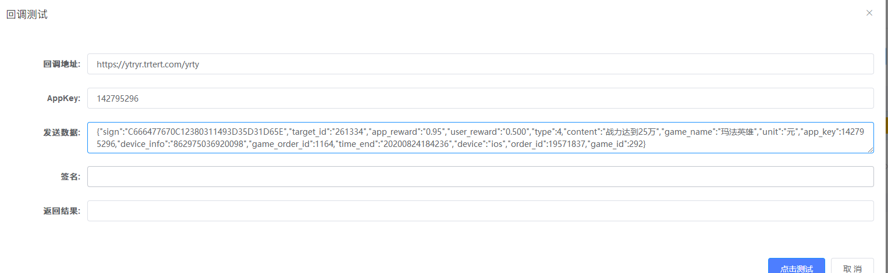
Task: Click the 签名 field label
Action: click(x=70, y=177)
